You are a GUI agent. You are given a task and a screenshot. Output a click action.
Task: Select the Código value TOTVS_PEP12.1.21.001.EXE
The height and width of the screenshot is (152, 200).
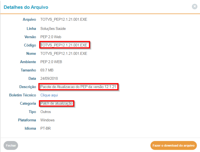pos(64,45)
